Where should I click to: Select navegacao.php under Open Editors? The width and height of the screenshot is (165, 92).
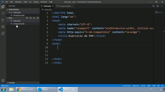pyautogui.click(x=23, y=15)
